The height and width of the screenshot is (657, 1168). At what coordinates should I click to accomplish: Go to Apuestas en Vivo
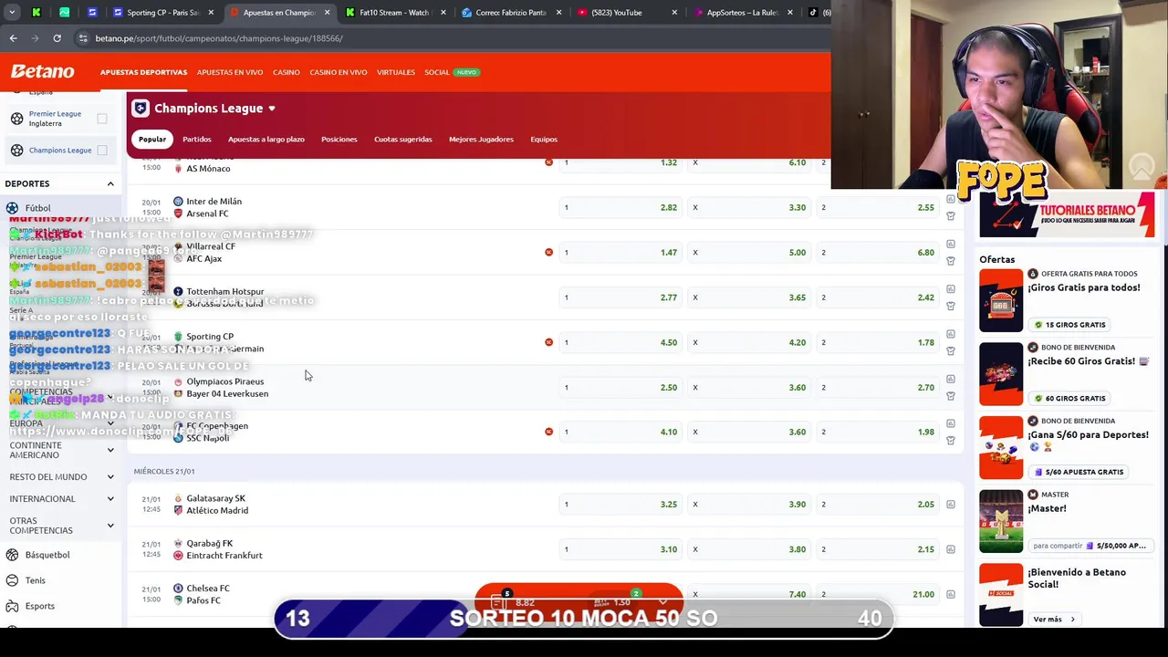coord(230,72)
